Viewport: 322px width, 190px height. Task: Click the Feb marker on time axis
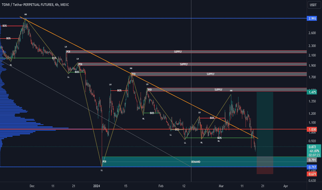(x=161, y=186)
